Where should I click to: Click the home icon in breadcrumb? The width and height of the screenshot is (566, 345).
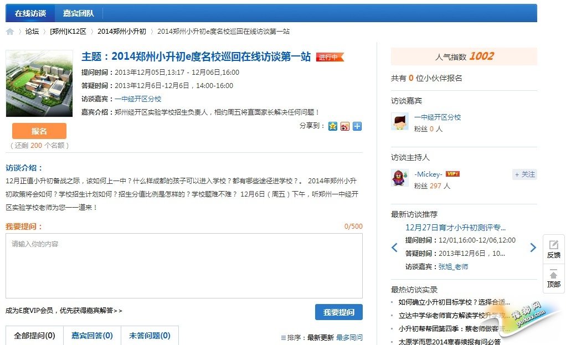tap(10, 32)
